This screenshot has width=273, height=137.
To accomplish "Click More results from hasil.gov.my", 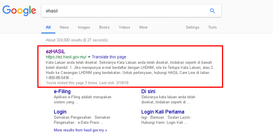I will click(x=80, y=130).
